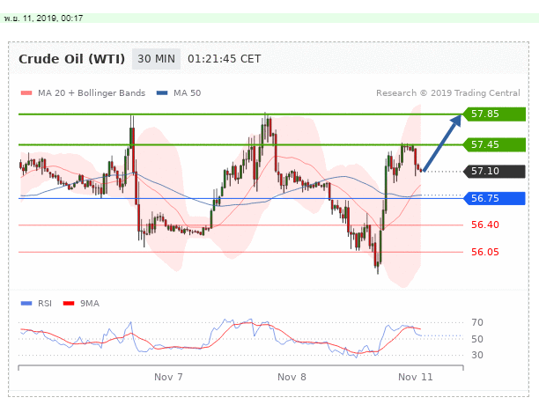Image resolution: width=539 pixels, height=405 pixels.
Task: Click the blue 56.75 pivot label
Action: [494, 198]
